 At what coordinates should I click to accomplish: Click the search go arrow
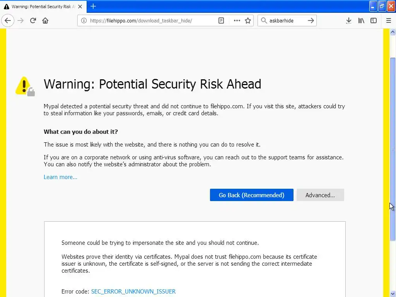311,20
